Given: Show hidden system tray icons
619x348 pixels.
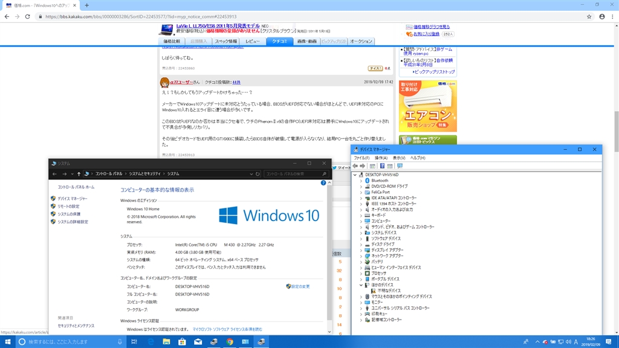Looking at the screenshot, I should pyautogui.click(x=537, y=342).
